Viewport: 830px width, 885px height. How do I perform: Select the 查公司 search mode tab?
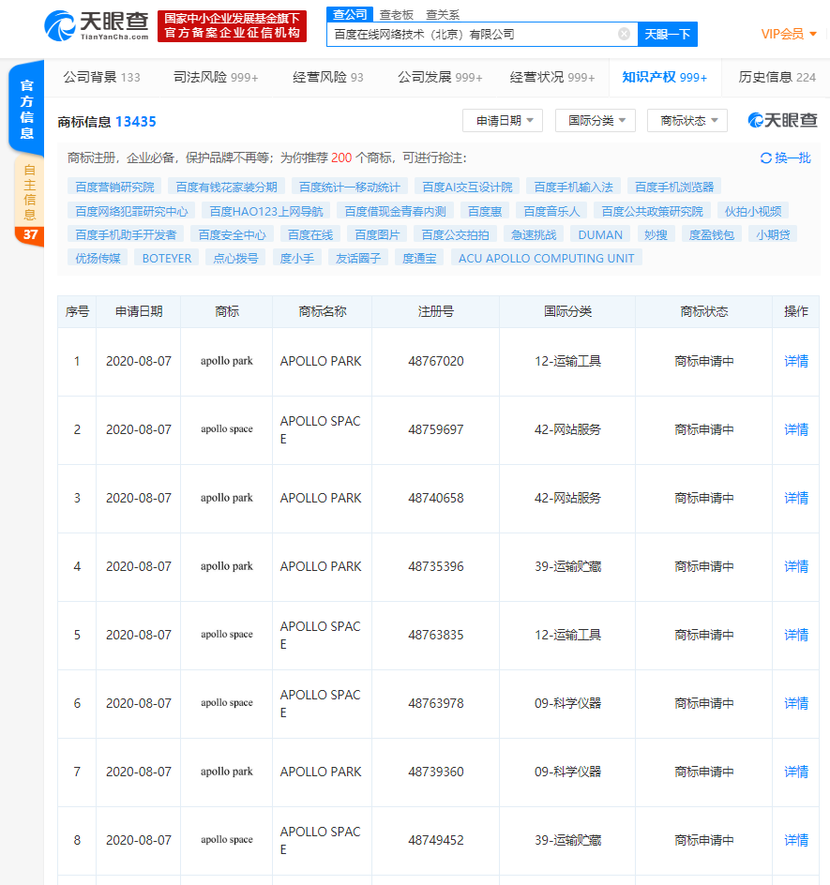click(350, 14)
